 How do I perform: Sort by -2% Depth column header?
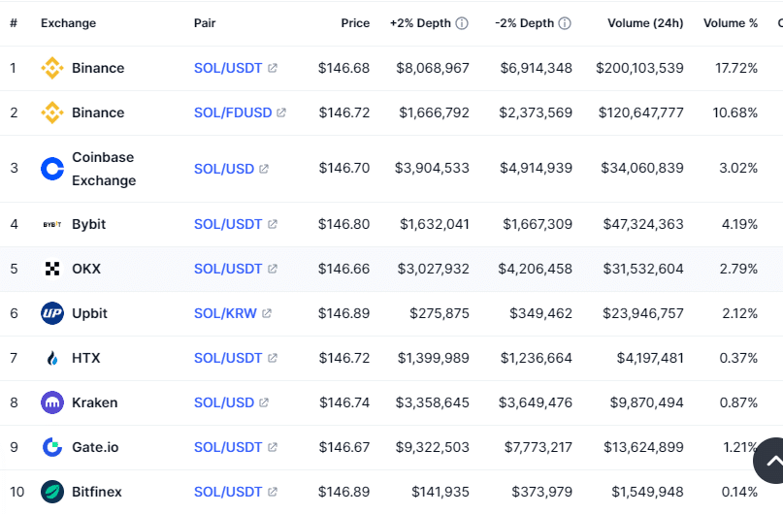coord(524,23)
